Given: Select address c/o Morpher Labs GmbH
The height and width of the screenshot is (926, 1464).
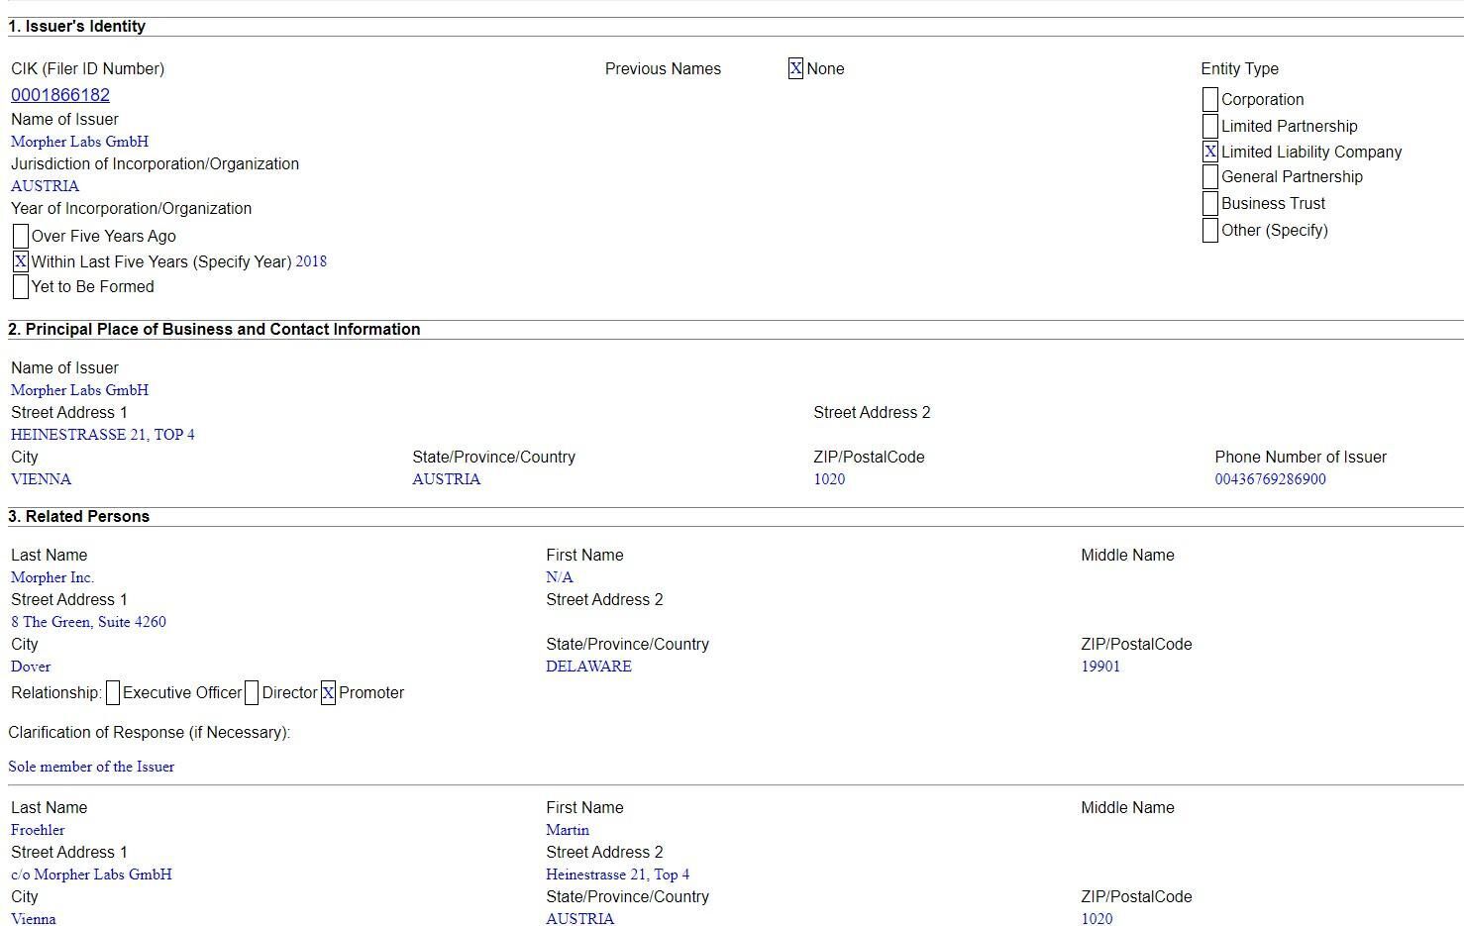Looking at the screenshot, I should coord(91,874).
